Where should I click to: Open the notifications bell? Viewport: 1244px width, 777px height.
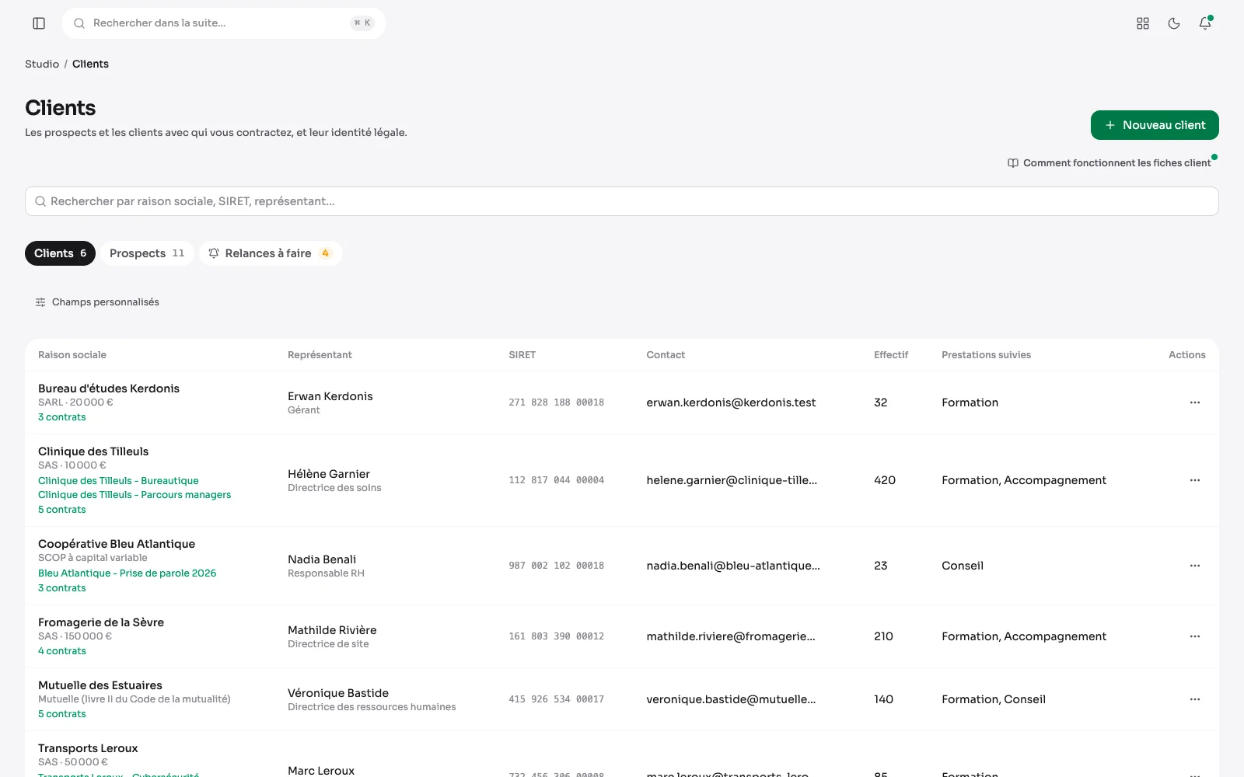[x=1205, y=23]
